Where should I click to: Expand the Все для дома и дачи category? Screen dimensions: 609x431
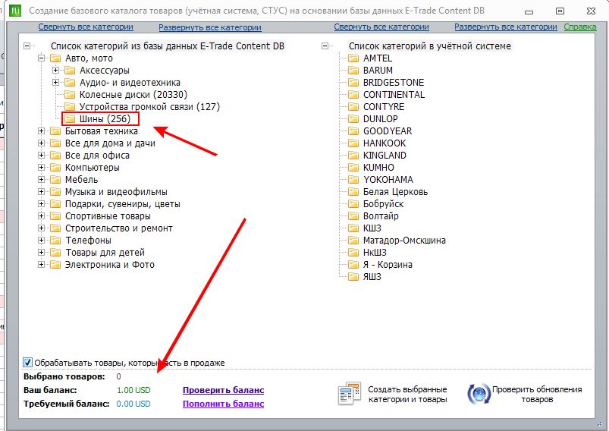pos(41,143)
